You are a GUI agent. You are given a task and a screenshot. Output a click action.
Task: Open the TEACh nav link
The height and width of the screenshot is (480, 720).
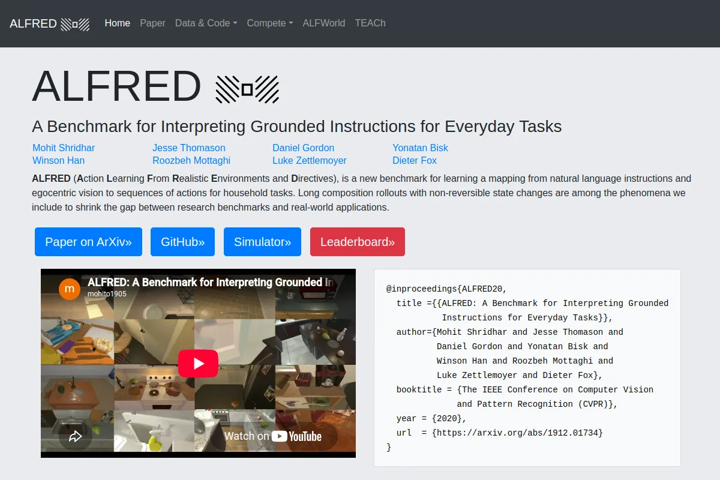click(x=370, y=23)
